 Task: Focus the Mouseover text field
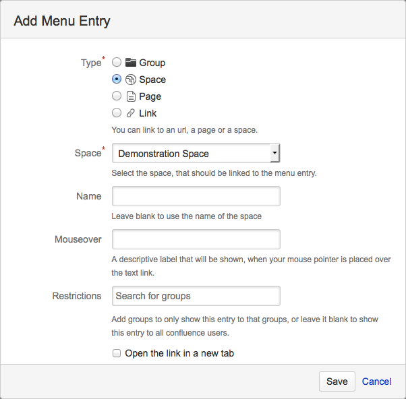[x=196, y=239]
